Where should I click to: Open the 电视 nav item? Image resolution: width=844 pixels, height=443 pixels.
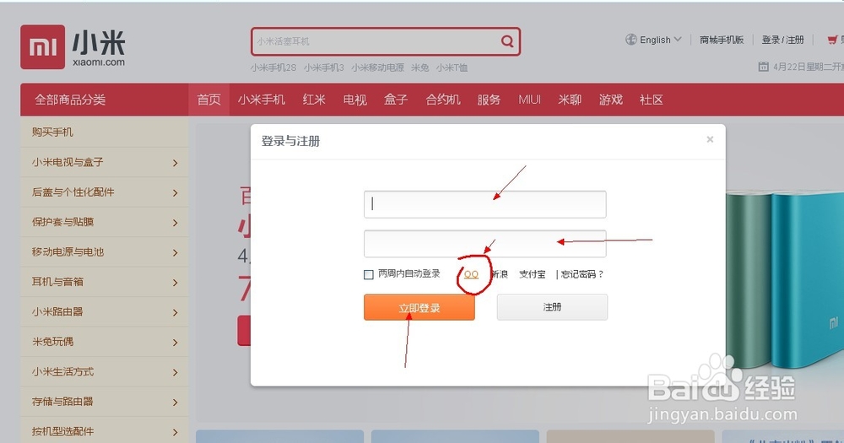354,100
